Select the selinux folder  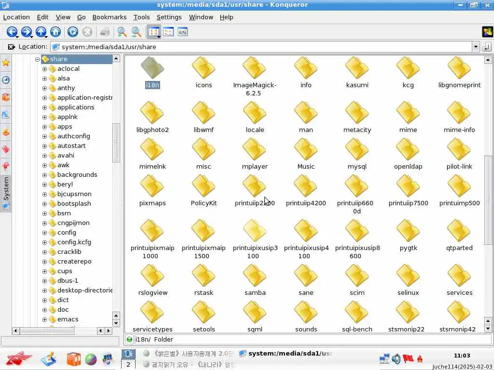tap(408, 280)
